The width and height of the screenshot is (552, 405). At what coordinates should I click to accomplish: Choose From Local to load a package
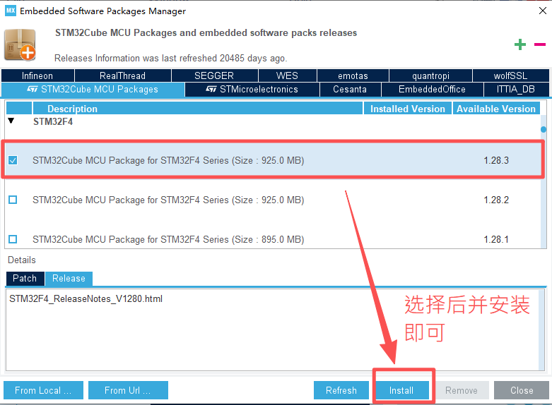tap(43, 390)
